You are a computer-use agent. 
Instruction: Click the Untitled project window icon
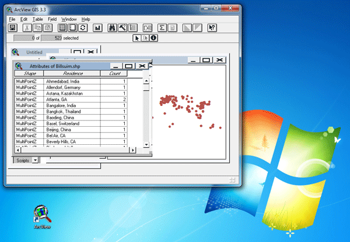tap(15, 52)
